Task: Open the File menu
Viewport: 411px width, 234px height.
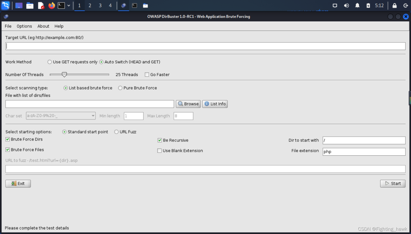Action: (8, 26)
